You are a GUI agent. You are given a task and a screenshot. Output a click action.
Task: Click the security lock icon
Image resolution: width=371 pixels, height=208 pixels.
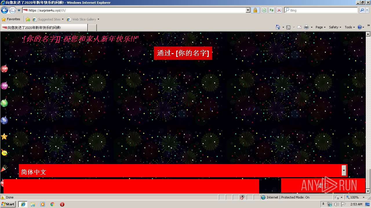pyautogui.click(x=255, y=10)
